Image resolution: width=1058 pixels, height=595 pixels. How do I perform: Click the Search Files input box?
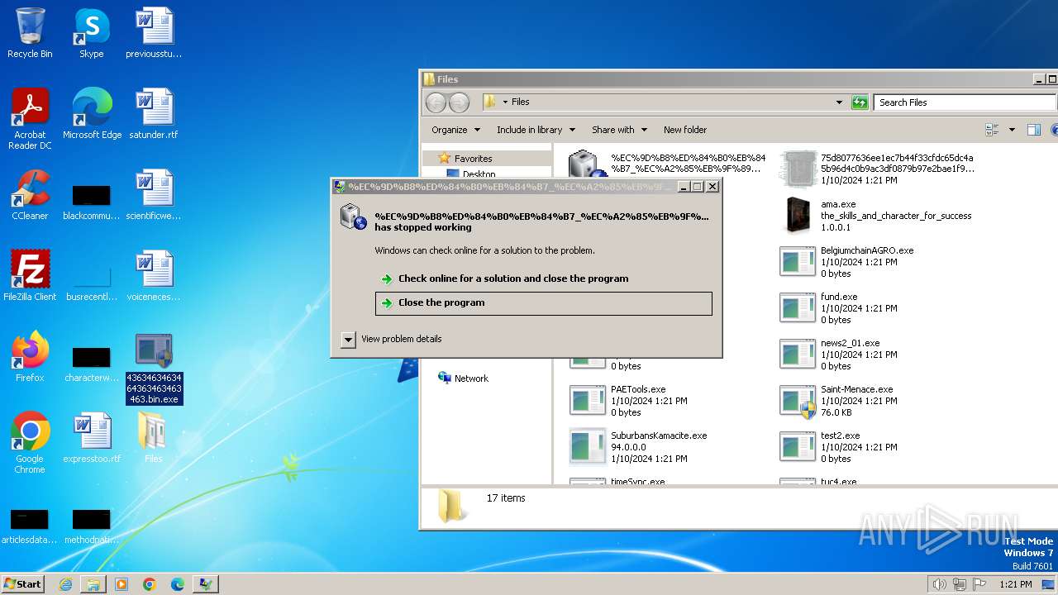pos(964,102)
